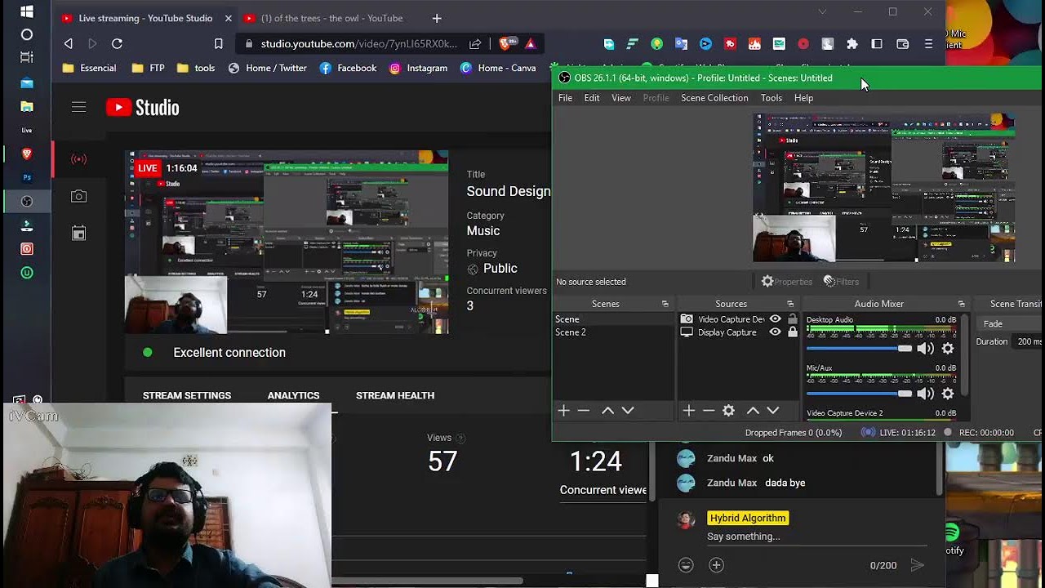This screenshot has width=1045, height=588.
Task: Open the Desktop Audio settings gear
Action: [948, 349]
